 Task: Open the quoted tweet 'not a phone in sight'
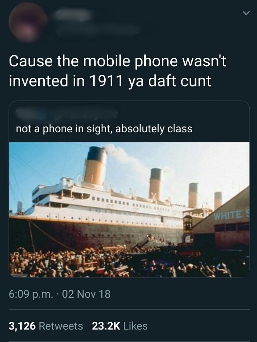tap(104, 128)
